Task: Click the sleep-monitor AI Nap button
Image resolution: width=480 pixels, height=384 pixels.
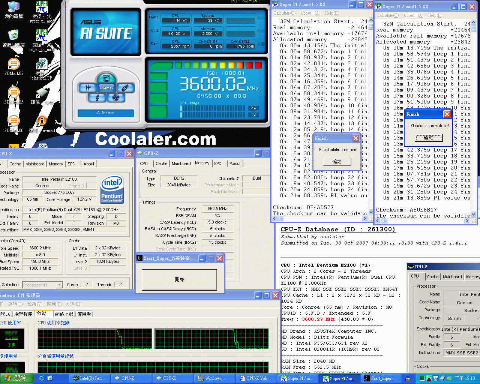Action: pyautogui.click(x=106, y=78)
